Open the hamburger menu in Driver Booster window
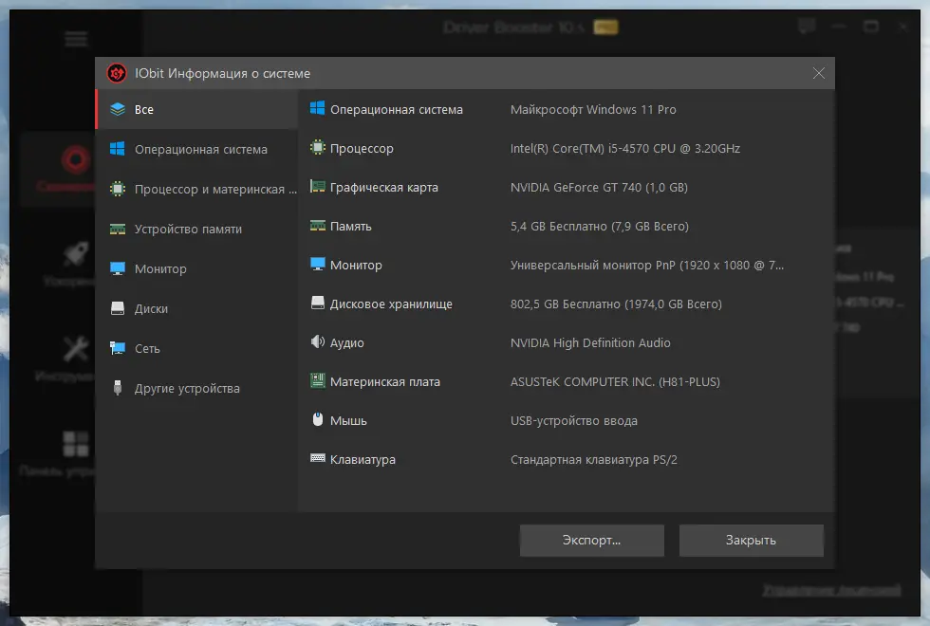 pos(76,39)
